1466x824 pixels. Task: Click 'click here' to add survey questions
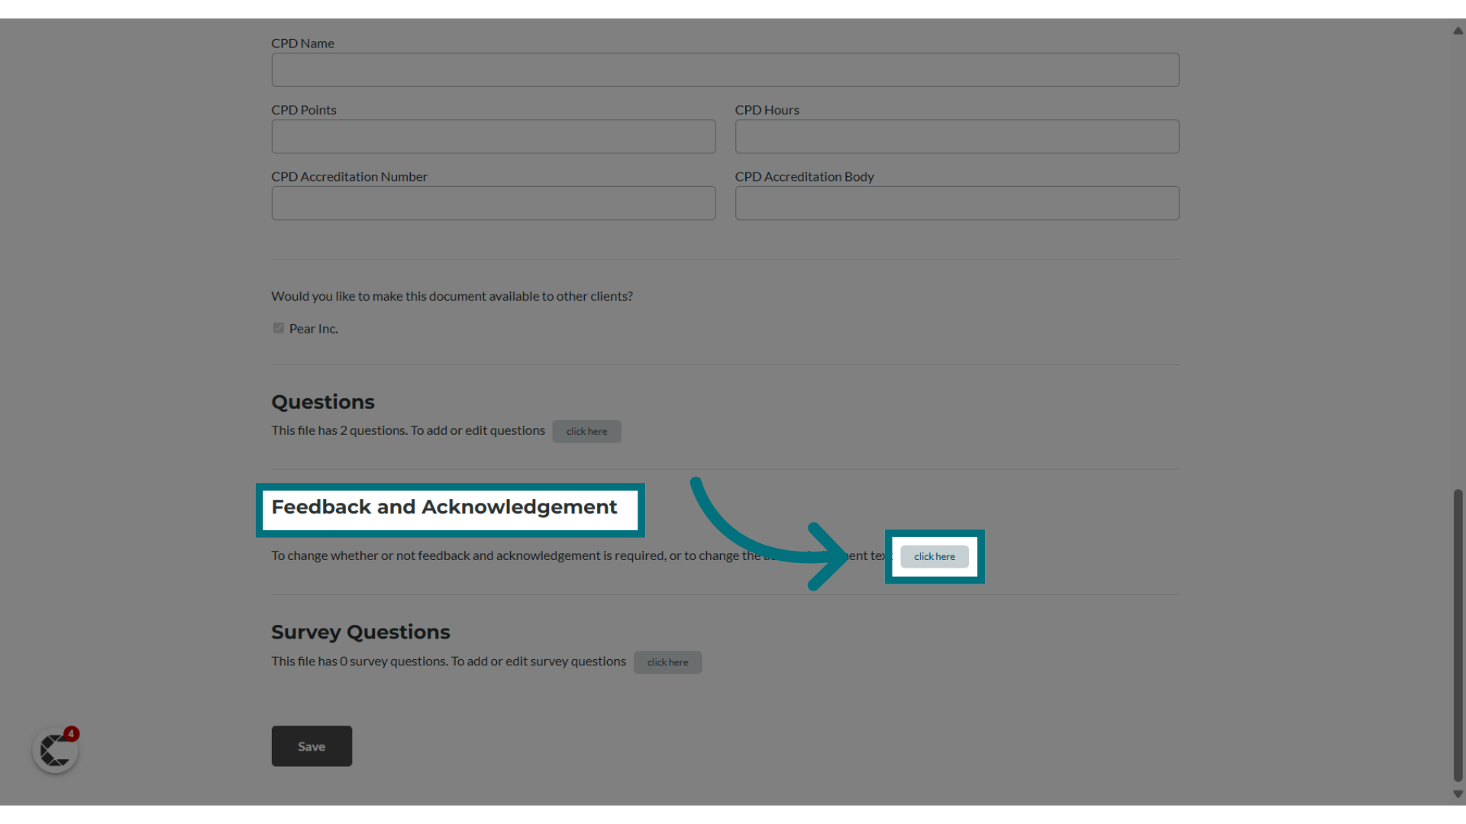(x=667, y=661)
